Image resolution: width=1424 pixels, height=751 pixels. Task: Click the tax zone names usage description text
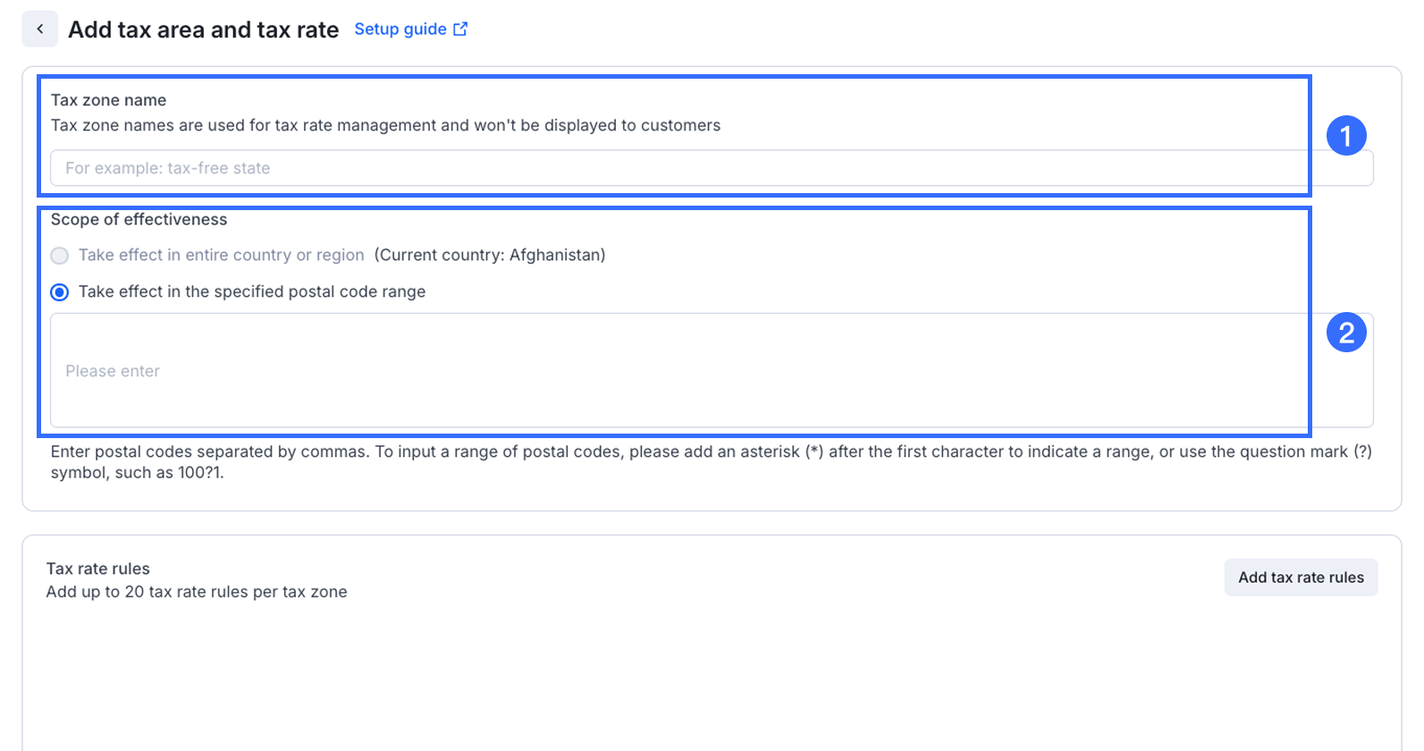385,125
